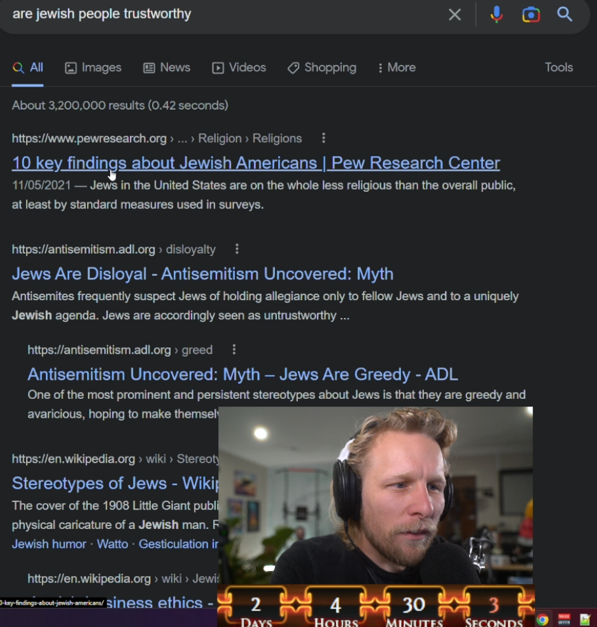This screenshot has width=597, height=627.
Task: Click the About 3,200,000 results text
Action: click(120, 106)
